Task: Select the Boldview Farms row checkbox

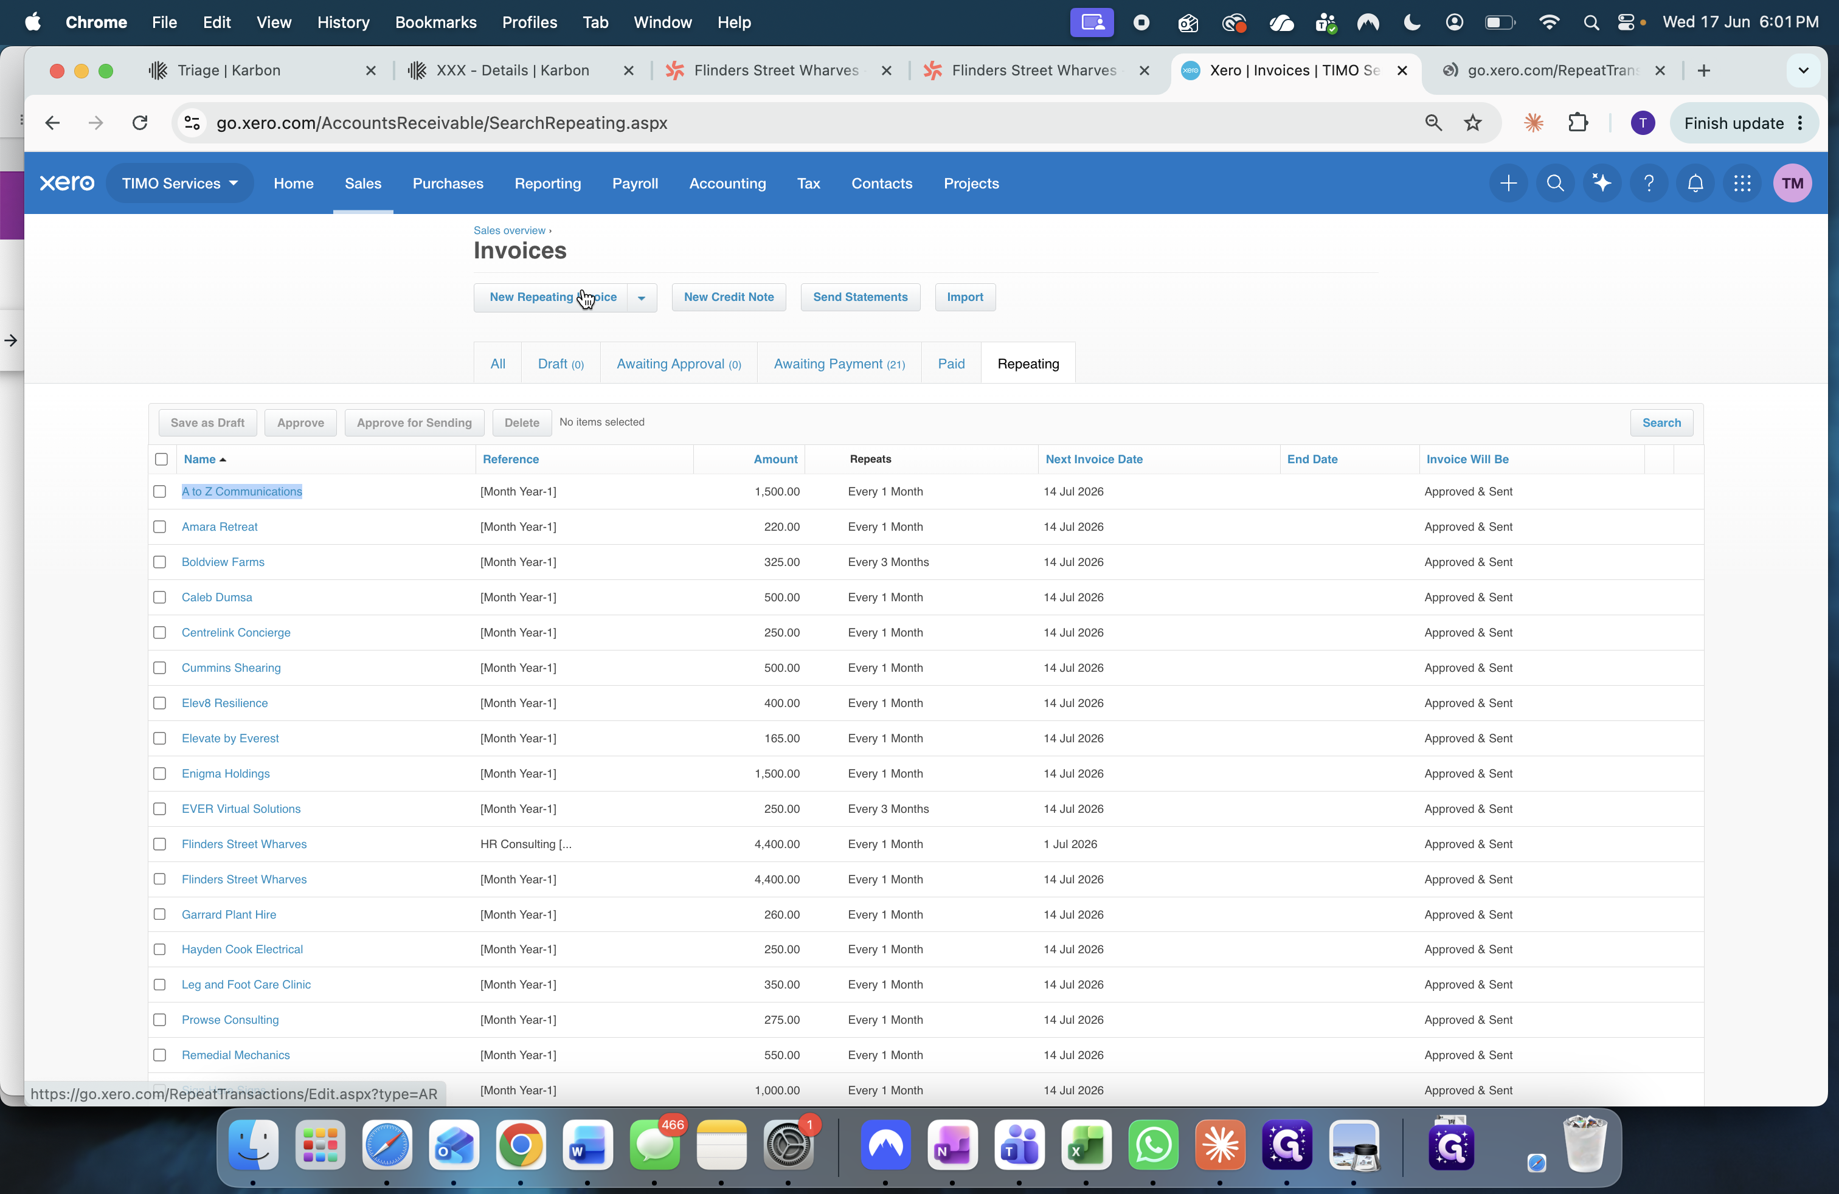Action: [x=159, y=562]
